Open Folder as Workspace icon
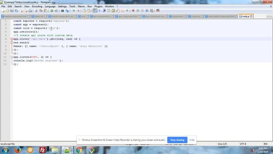 point(122,11)
